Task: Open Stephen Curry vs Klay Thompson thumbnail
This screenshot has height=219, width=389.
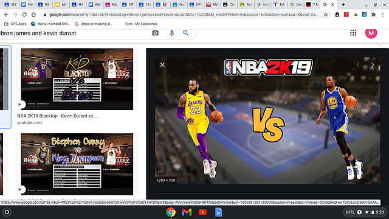Action: pos(77,164)
